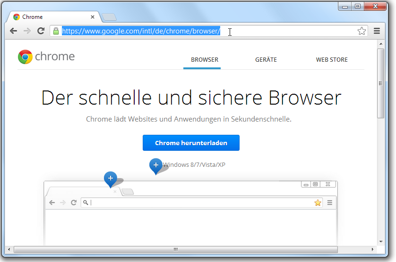Image resolution: width=396 pixels, height=262 pixels.
Task: Click the subtitle about Sekundenschnelle
Action: pos(189,119)
